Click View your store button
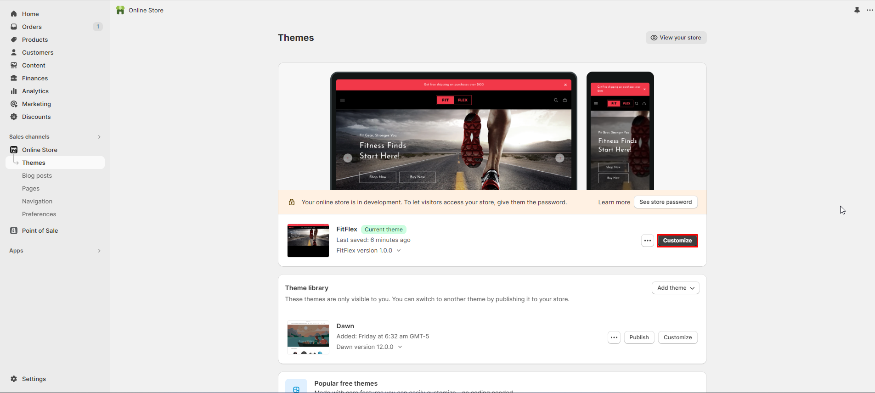This screenshot has width=875, height=393. (676, 38)
